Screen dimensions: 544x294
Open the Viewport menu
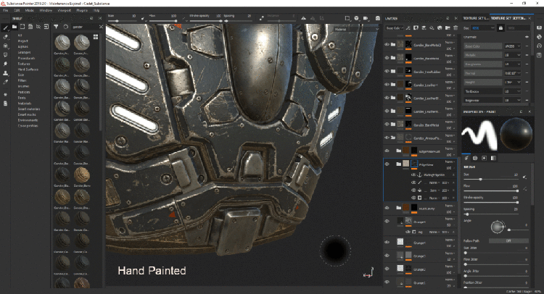click(64, 12)
